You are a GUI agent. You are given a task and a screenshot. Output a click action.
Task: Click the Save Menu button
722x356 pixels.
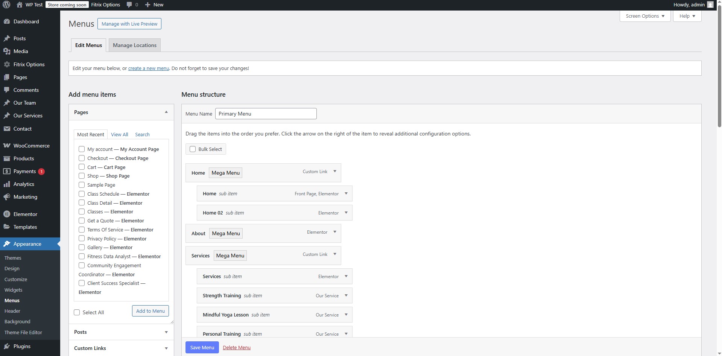coord(202,347)
